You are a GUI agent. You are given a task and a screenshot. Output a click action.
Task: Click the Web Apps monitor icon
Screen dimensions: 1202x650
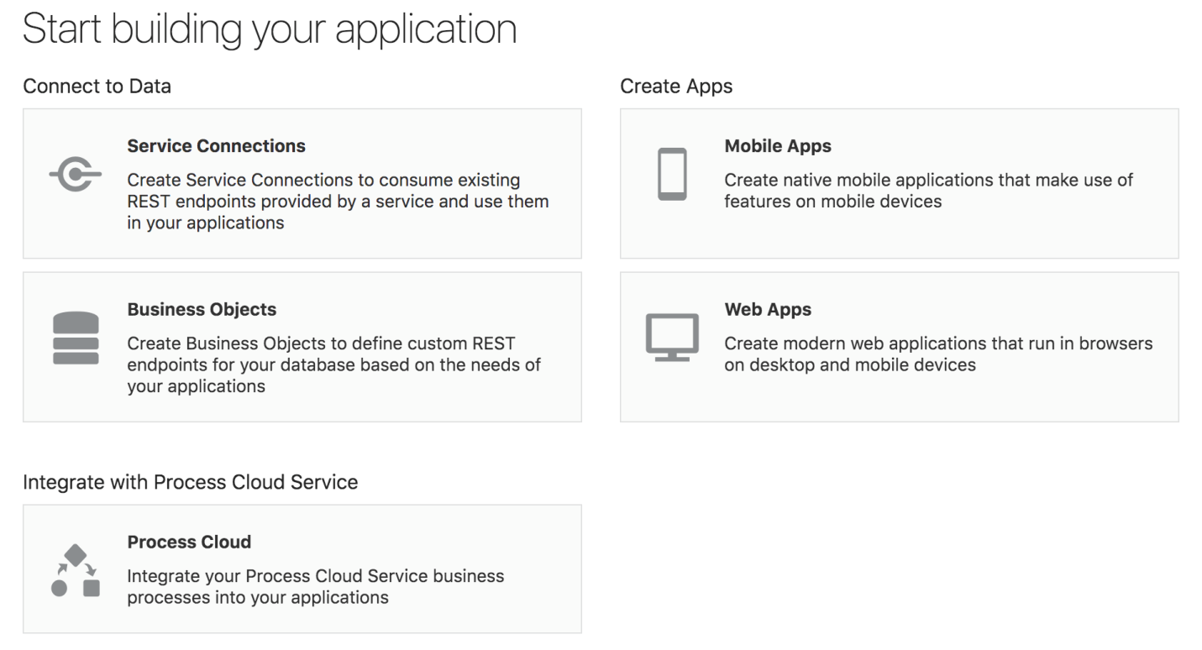pyautogui.click(x=672, y=338)
